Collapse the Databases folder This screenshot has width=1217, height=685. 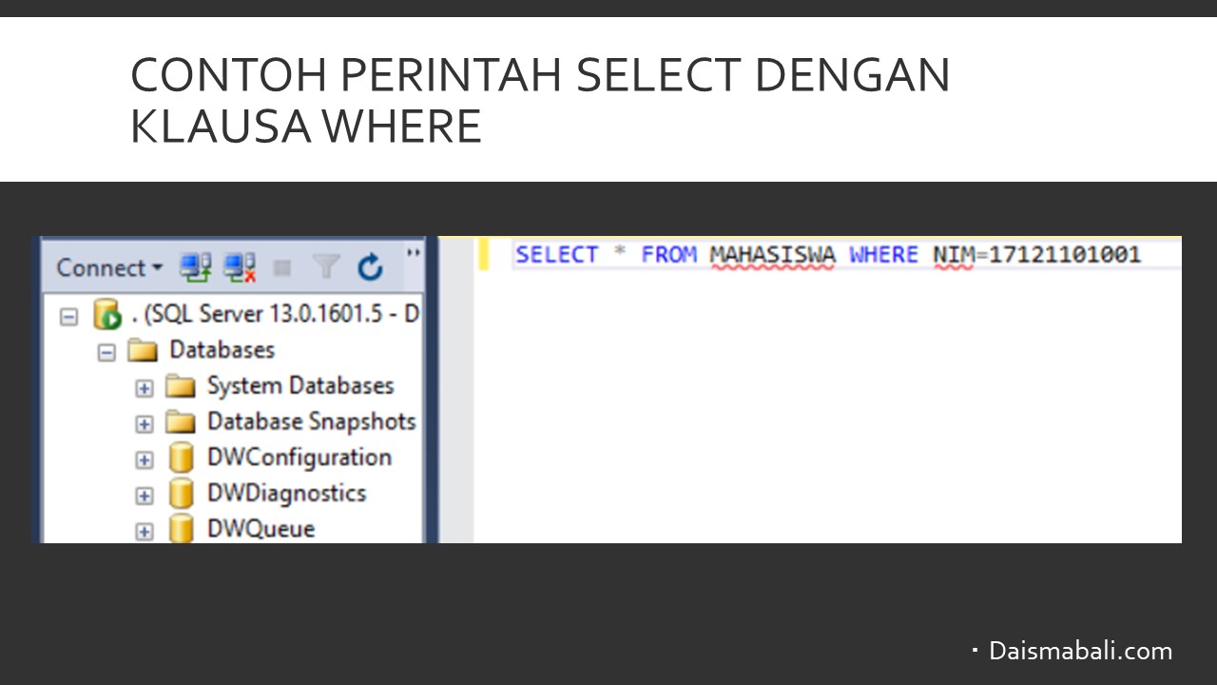(107, 352)
